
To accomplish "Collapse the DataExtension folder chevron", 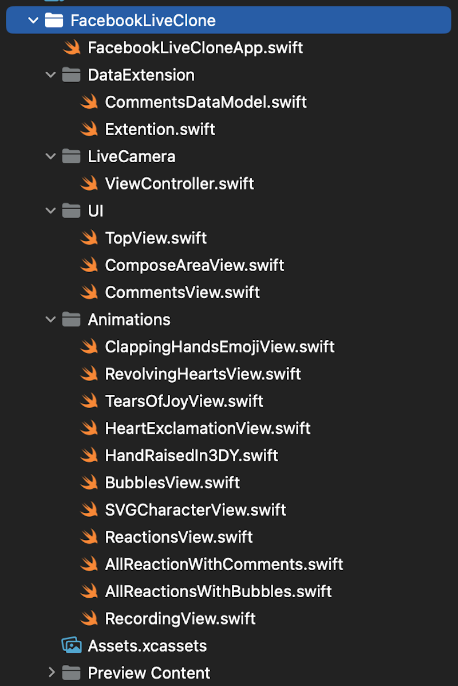I will coord(51,75).
